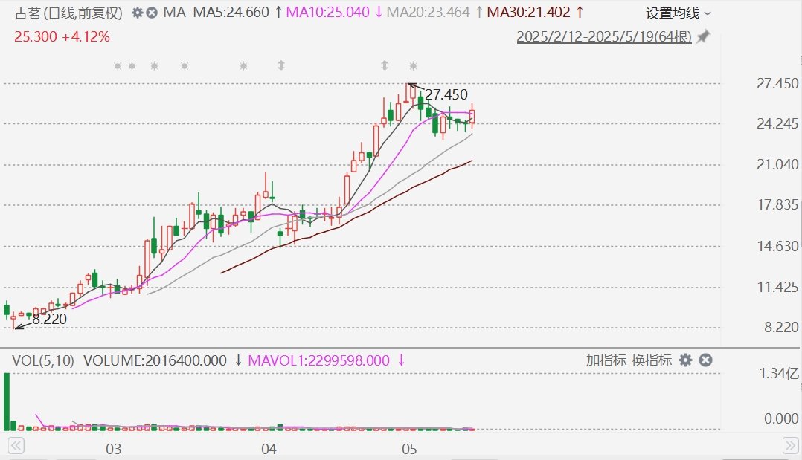Click the 27.450 high-price annotation on the chart

[446, 94]
